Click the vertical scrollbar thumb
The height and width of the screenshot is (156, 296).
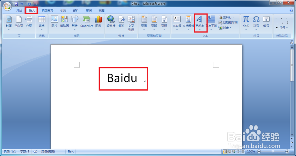point(292,65)
